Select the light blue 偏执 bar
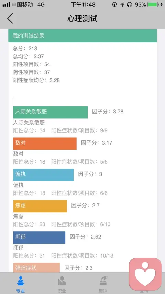 pyautogui.click(x=43, y=175)
